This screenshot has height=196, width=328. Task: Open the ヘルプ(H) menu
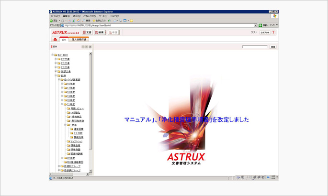[x=114, y=16]
